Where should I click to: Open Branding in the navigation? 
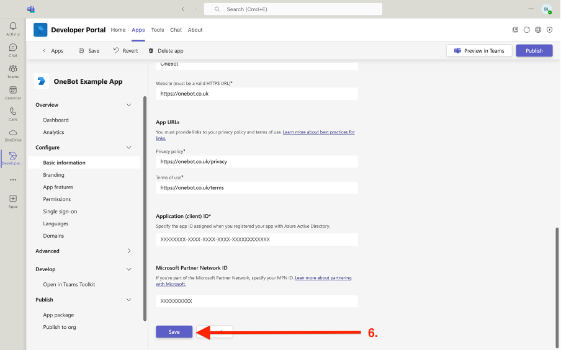53,174
